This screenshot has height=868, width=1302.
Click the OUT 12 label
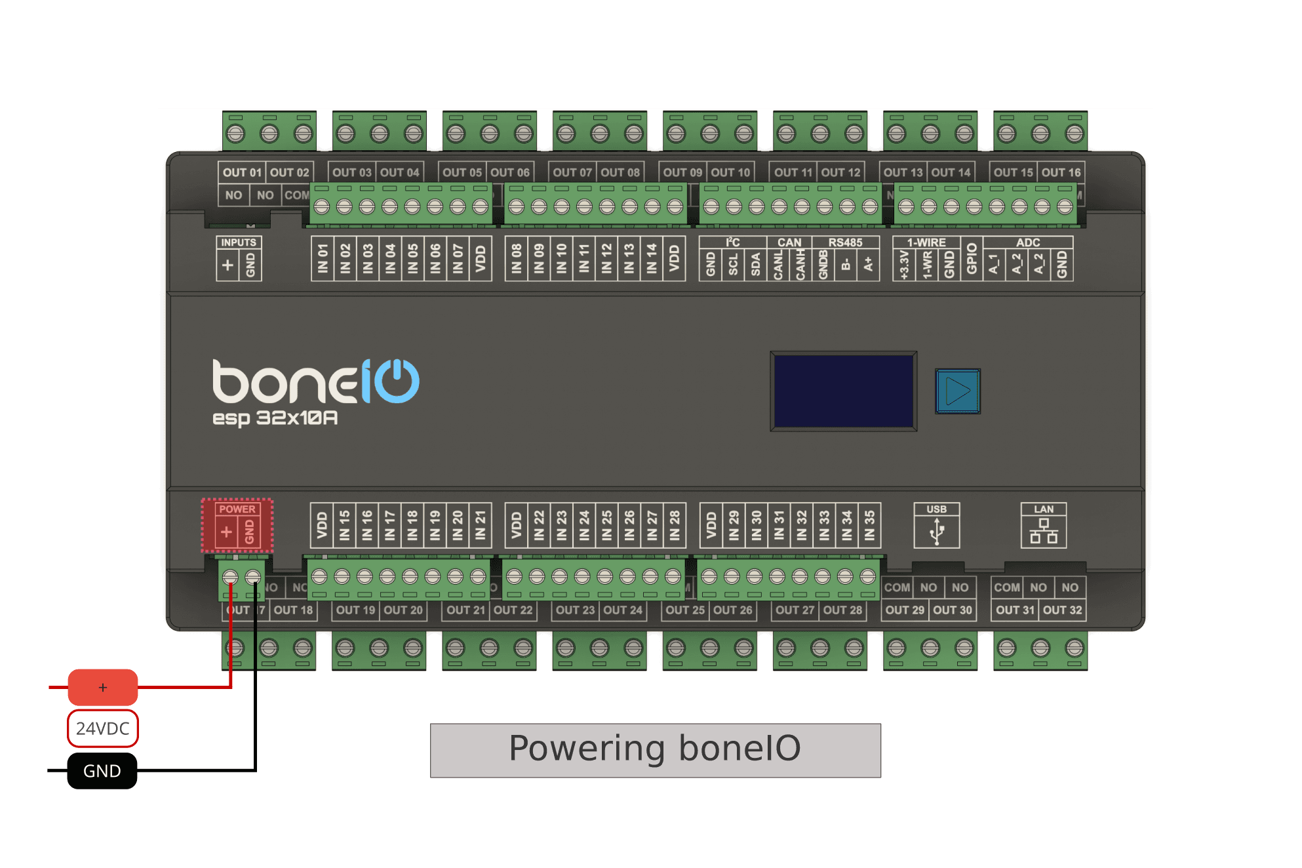pos(840,172)
